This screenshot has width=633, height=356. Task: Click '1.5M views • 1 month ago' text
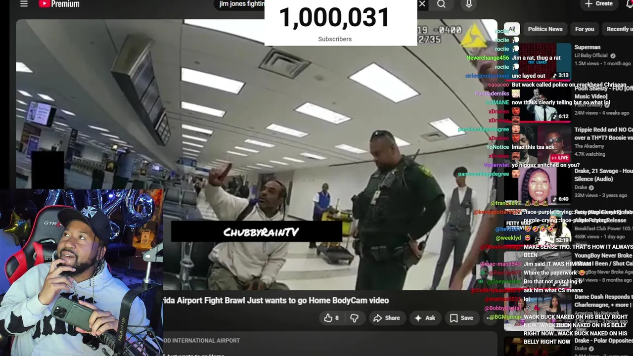(602, 64)
